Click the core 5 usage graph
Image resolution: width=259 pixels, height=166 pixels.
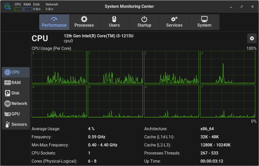pyautogui.click(x=115, y=101)
